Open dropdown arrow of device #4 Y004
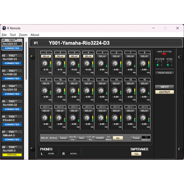The width and height of the screenshot is (184, 184). point(16,86)
